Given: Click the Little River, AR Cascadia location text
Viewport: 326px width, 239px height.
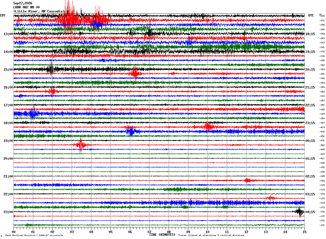Looking at the screenshot, I should (x=39, y=11).
